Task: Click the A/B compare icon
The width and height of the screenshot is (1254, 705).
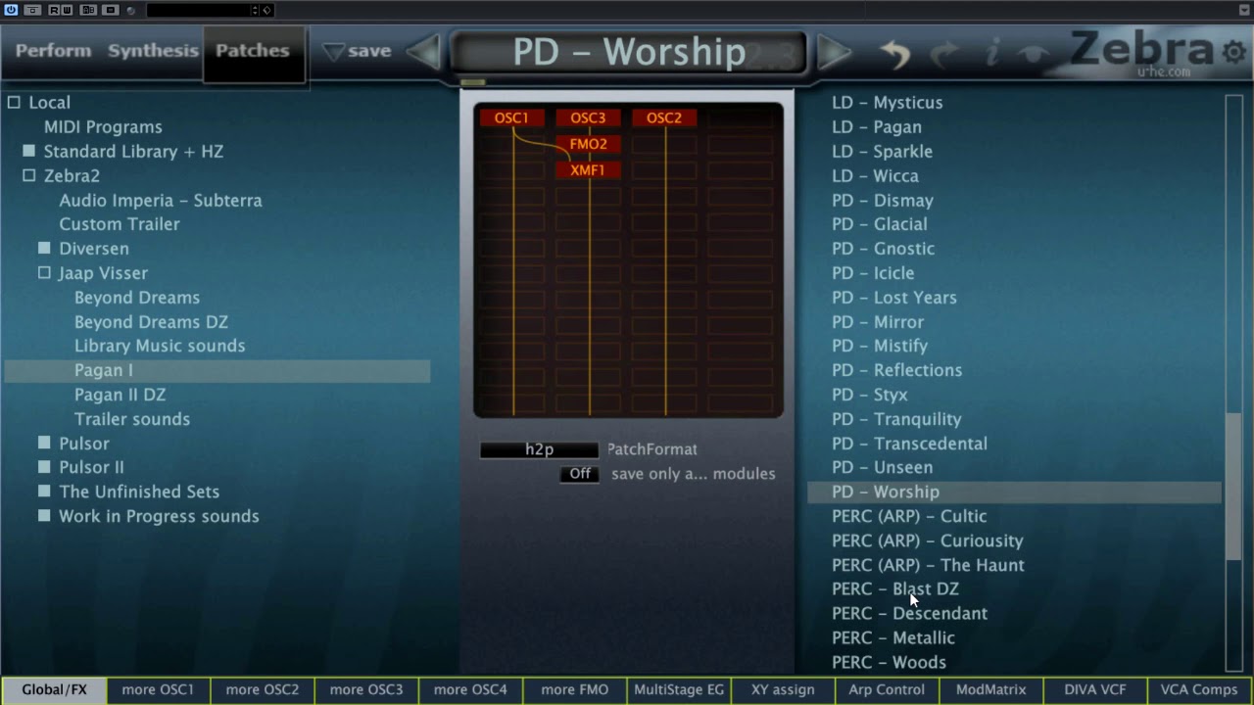Action: tap(88, 10)
